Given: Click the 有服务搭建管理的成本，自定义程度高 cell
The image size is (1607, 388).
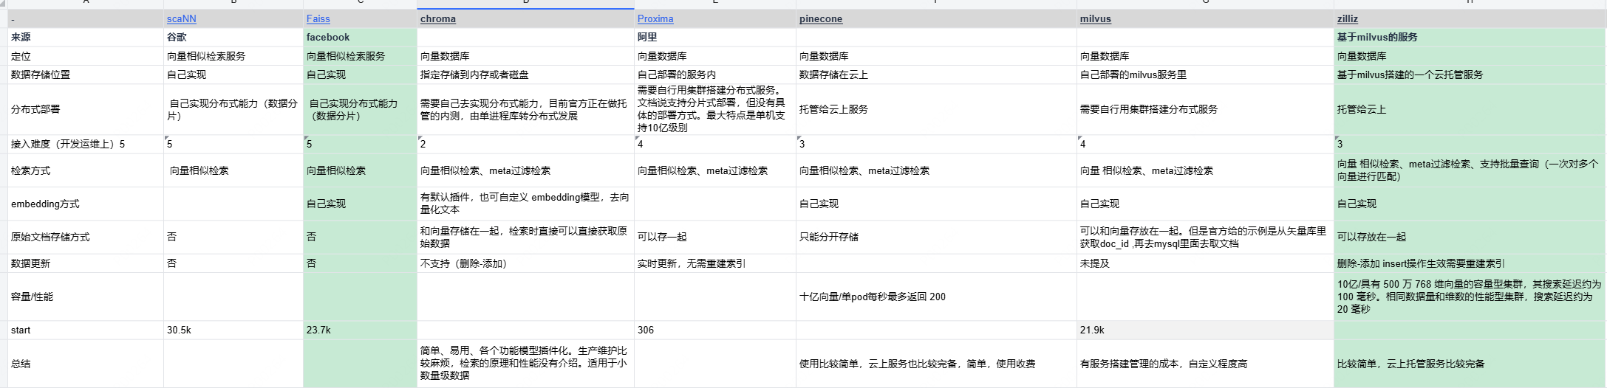Looking at the screenshot, I should click(1205, 364).
